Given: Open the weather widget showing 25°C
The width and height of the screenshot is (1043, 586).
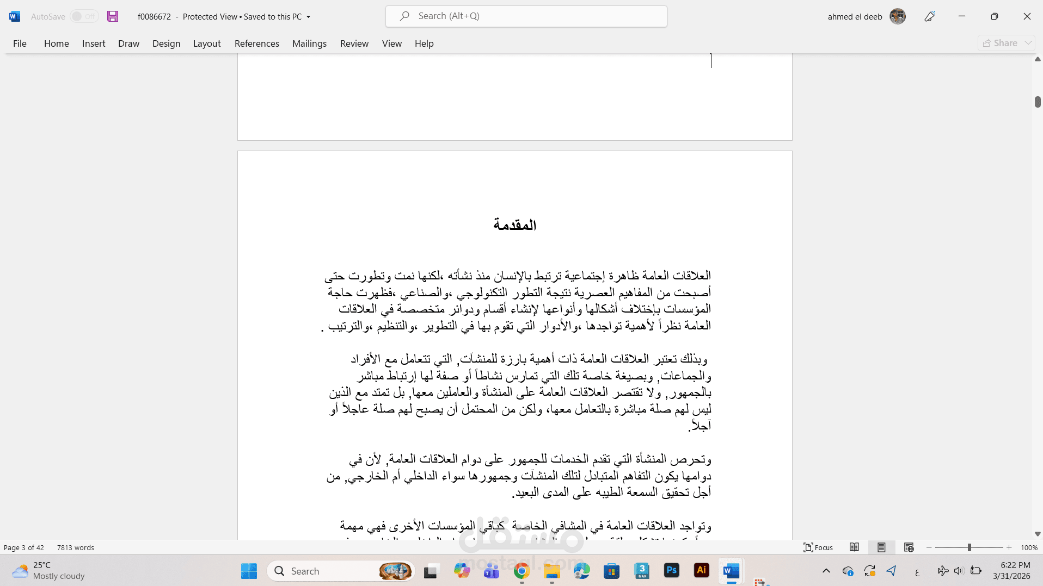Looking at the screenshot, I should click(x=49, y=571).
